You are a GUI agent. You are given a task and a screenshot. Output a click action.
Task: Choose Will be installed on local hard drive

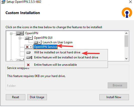point(66,52)
